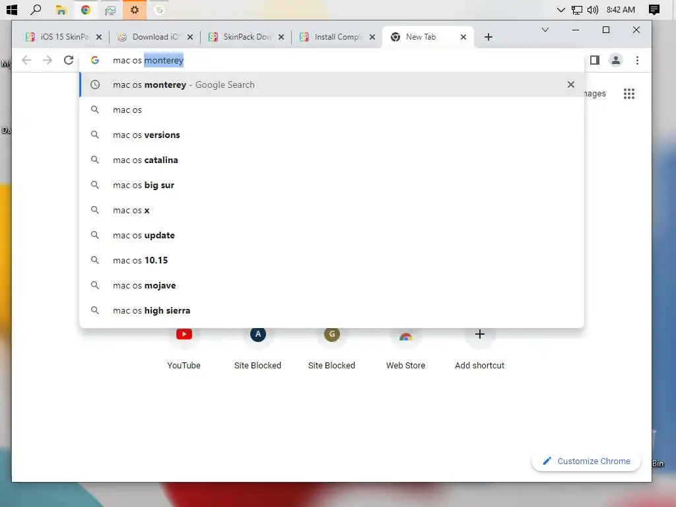Open the Site Blocked A shortcut
676x507 pixels.
[258, 349]
